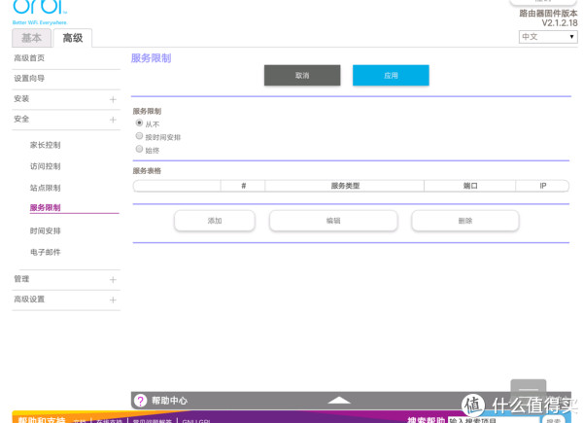Expand the help center with up arrow
This screenshot has height=423, width=583.
click(338, 400)
